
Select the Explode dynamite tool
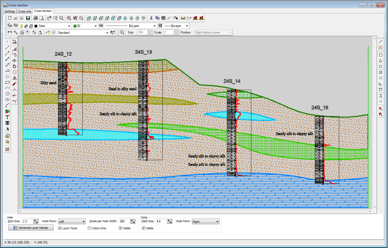[14, 84]
